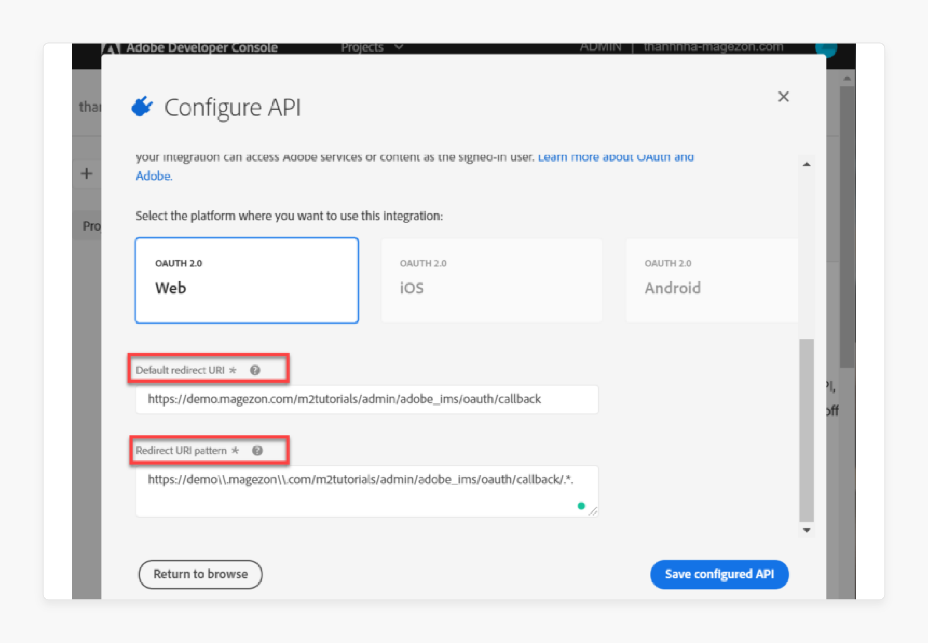Screen dimensions: 928x643
Task: Click the text area resize handle
Action: click(593, 512)
